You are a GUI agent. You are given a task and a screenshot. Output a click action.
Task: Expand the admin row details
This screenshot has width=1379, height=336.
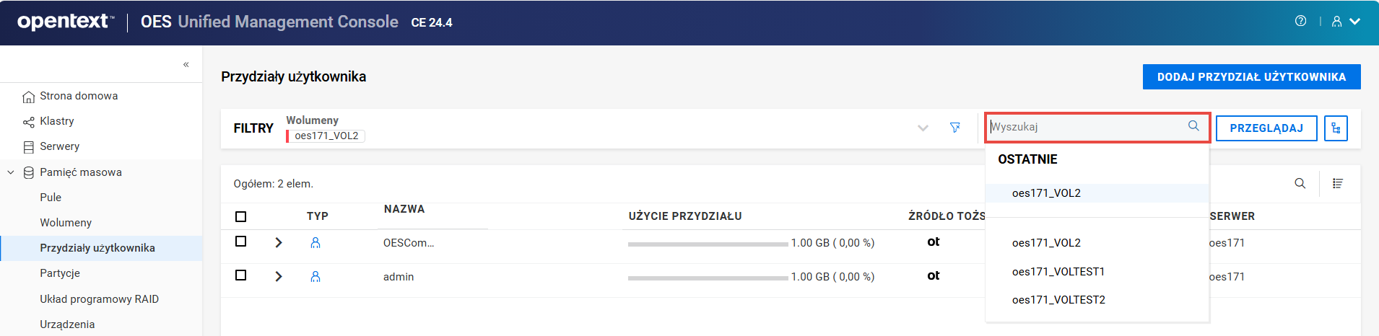click(279, 277)
